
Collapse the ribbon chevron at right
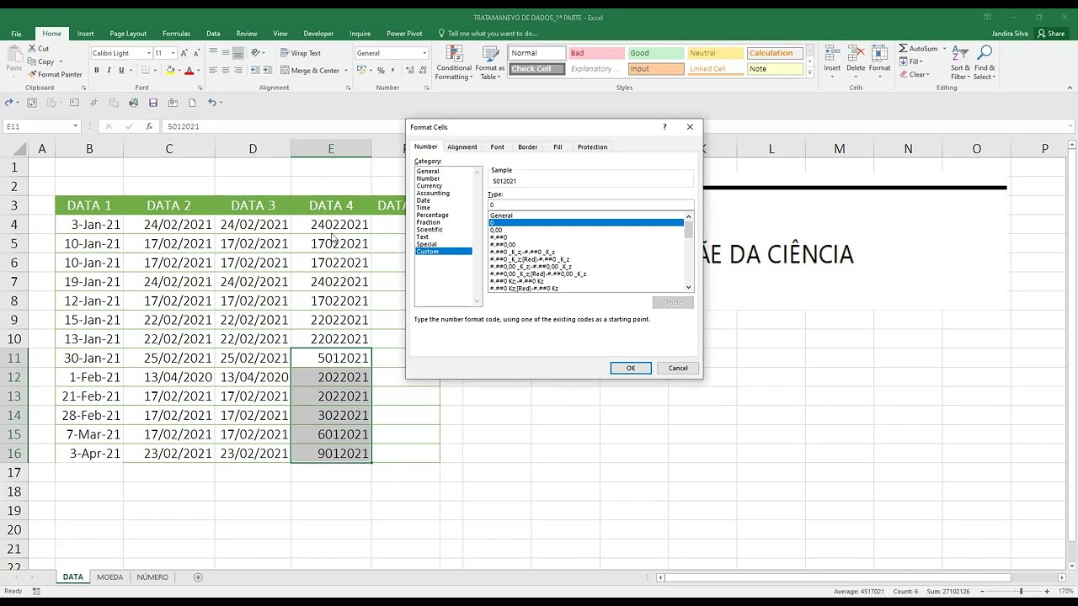pos(1070,88)
